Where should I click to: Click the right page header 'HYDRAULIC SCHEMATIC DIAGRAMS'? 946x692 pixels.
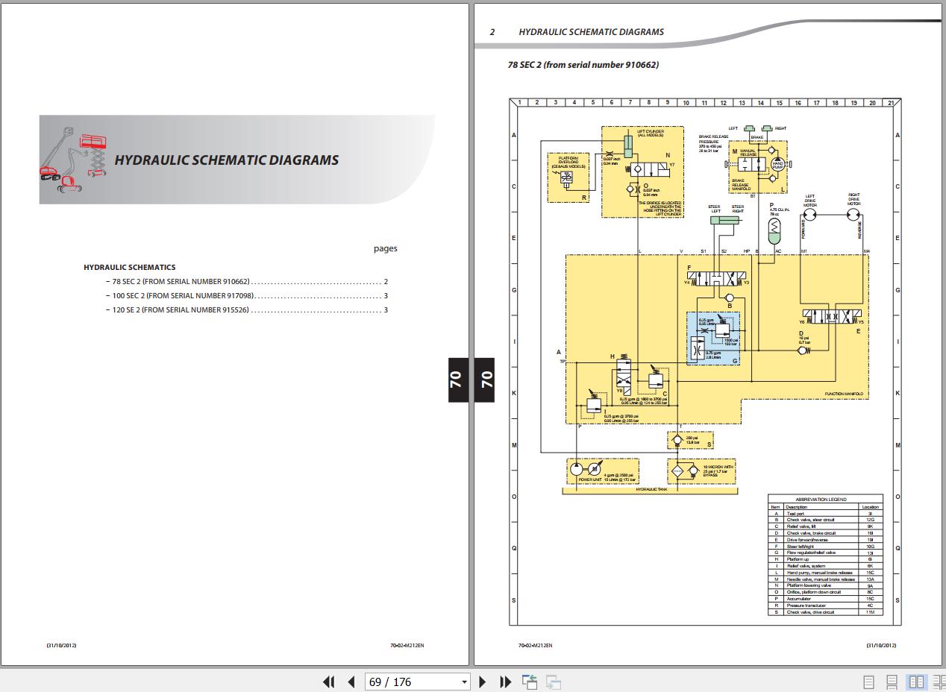pos(591,32)
